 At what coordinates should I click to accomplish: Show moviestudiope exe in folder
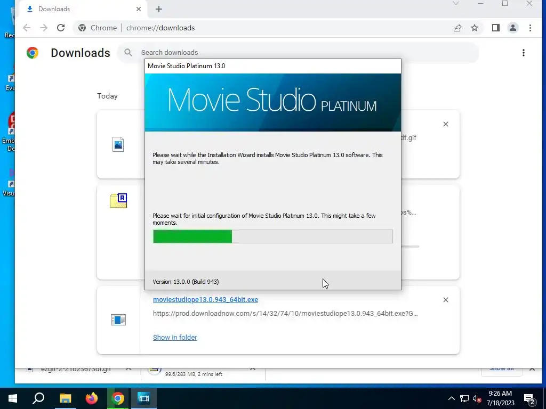[x=175, y=337]
